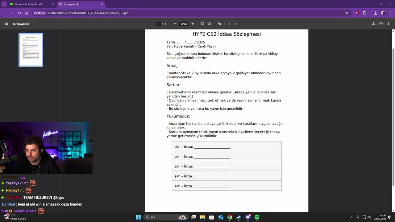Open Steam from taskbar

(x=239, y=217)
